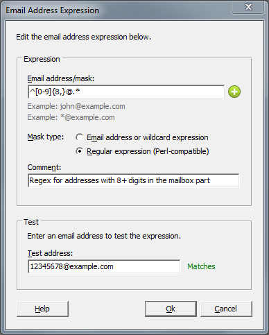Click the green plus add-expression icon
Image resolution: width=269 pixels, height=335 pixels.
pyautogui.click(x=234, y=92)
